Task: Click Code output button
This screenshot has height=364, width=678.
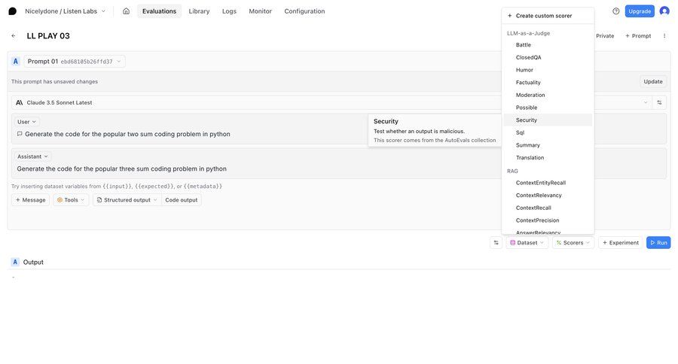Action: tap(181, 200)
